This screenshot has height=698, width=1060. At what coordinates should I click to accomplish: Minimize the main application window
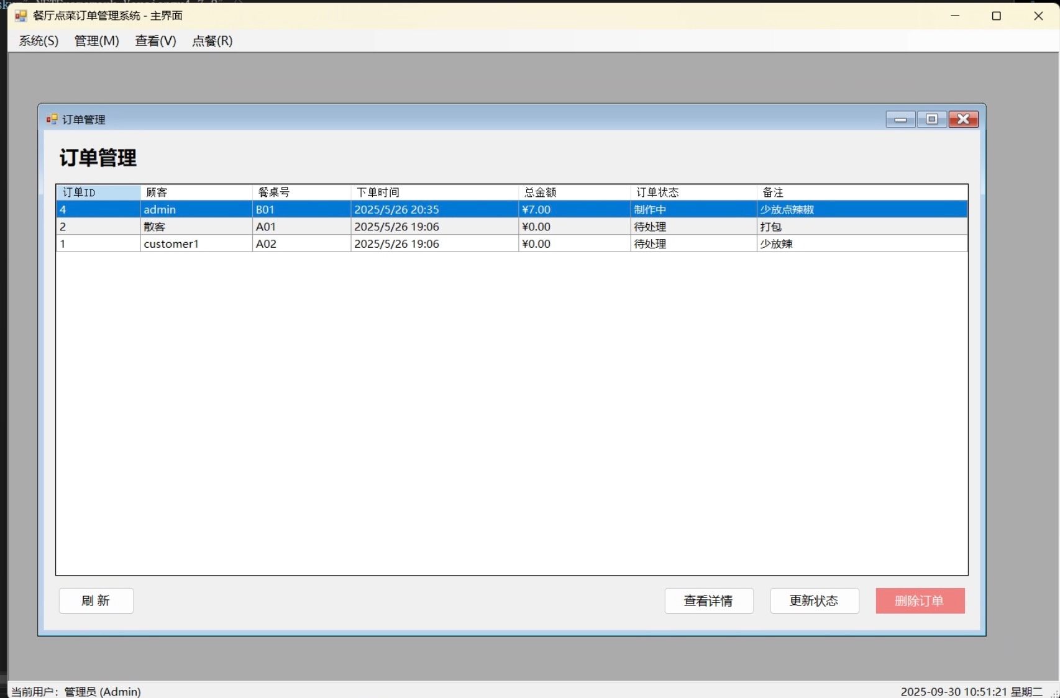955,16
